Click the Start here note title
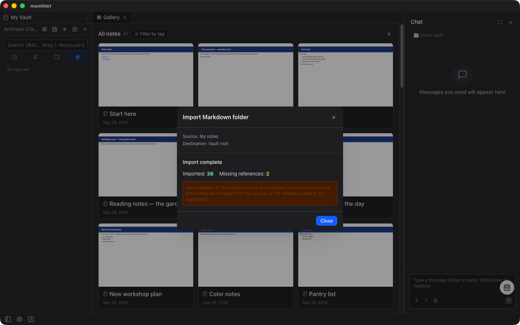This screenshot has width=520, height=325. tap(123, 114)
